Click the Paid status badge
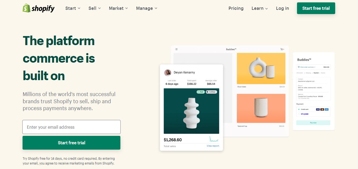This screenshot has width=358, height=169. coord(201,92)
